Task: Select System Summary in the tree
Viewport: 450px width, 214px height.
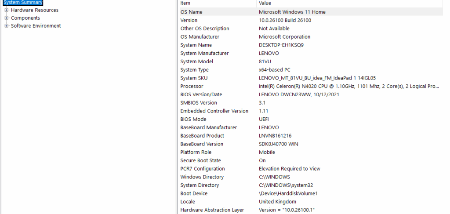Action: click(x=22, y=3)
